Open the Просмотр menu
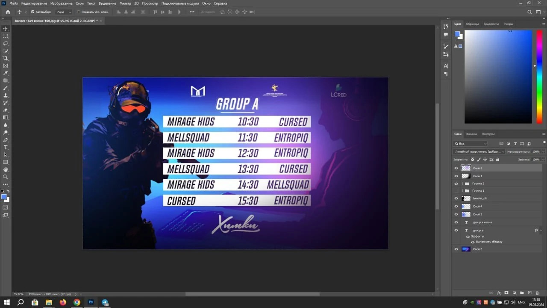Screen dimensions: 547x308 click(150, 3)
